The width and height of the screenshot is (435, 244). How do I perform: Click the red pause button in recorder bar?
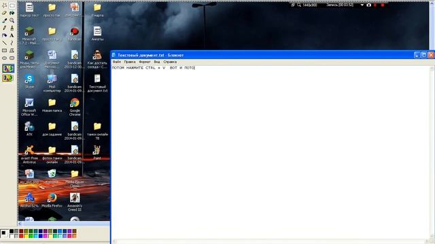(x=375, y=5)
